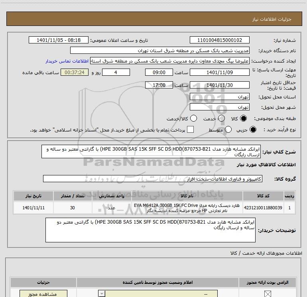This screenshot has height=297, width=307.
Task: Choose the متوسط purchase process option
Action: 228,130
